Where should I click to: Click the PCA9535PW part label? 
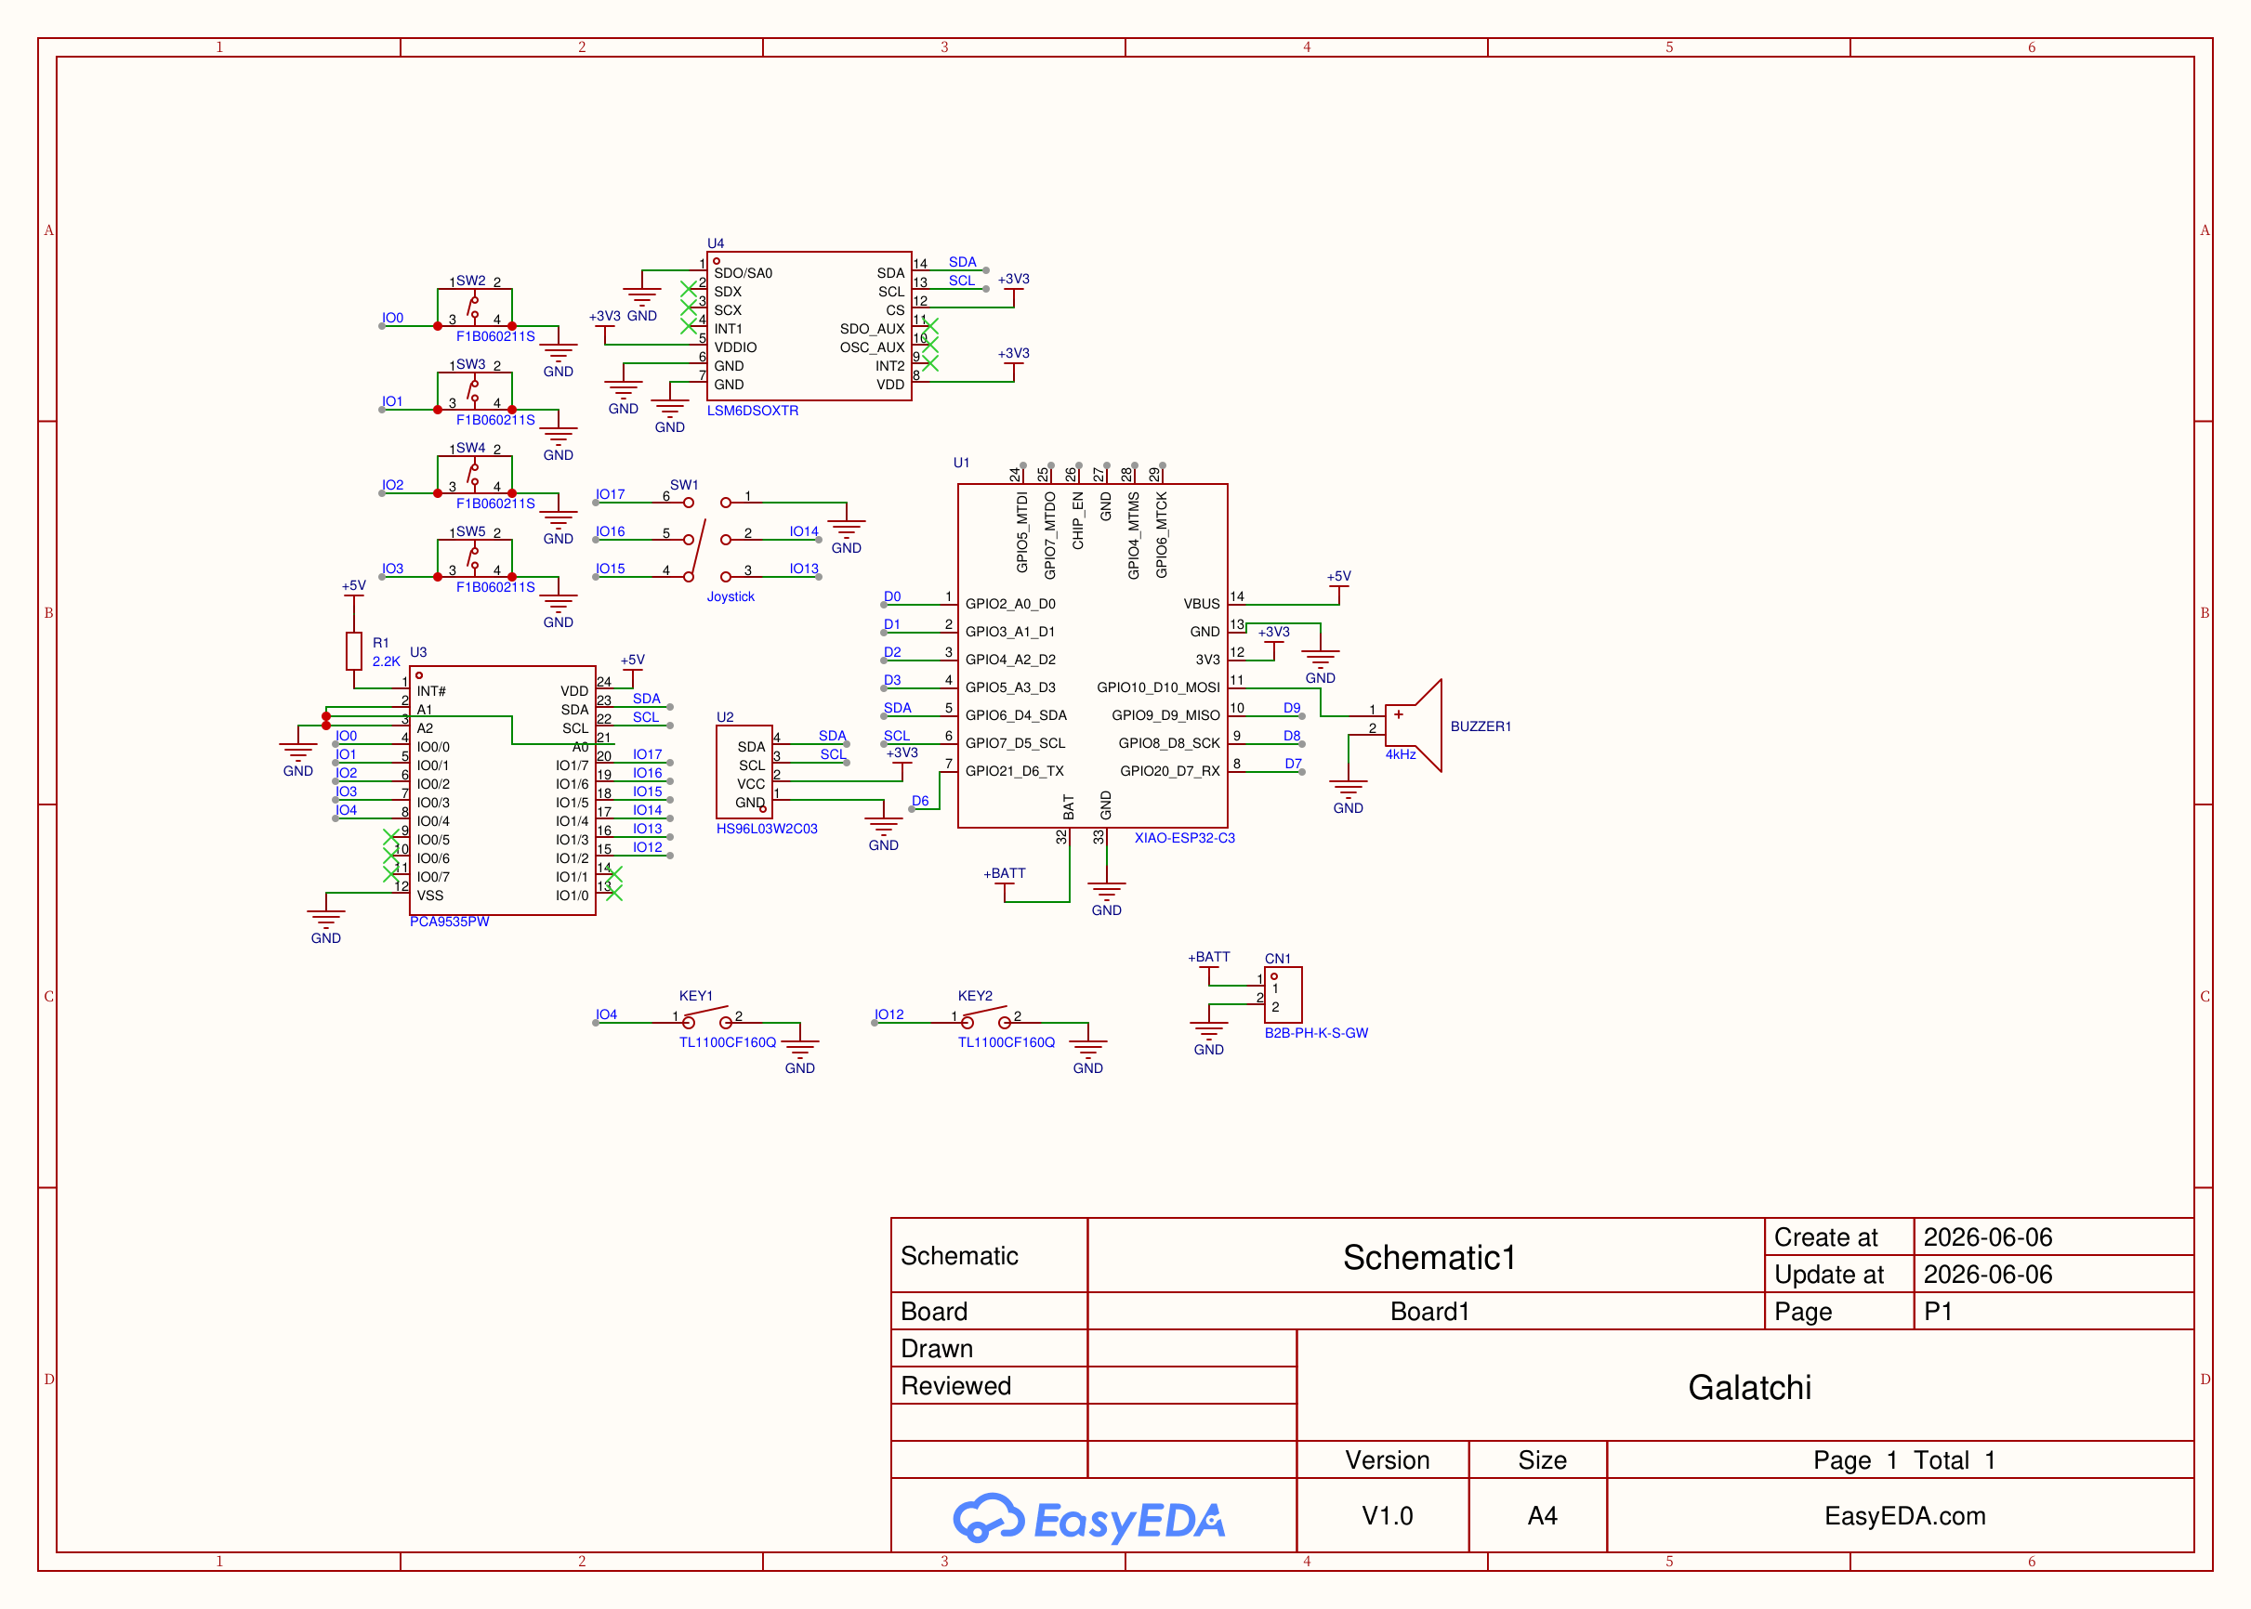449,922
